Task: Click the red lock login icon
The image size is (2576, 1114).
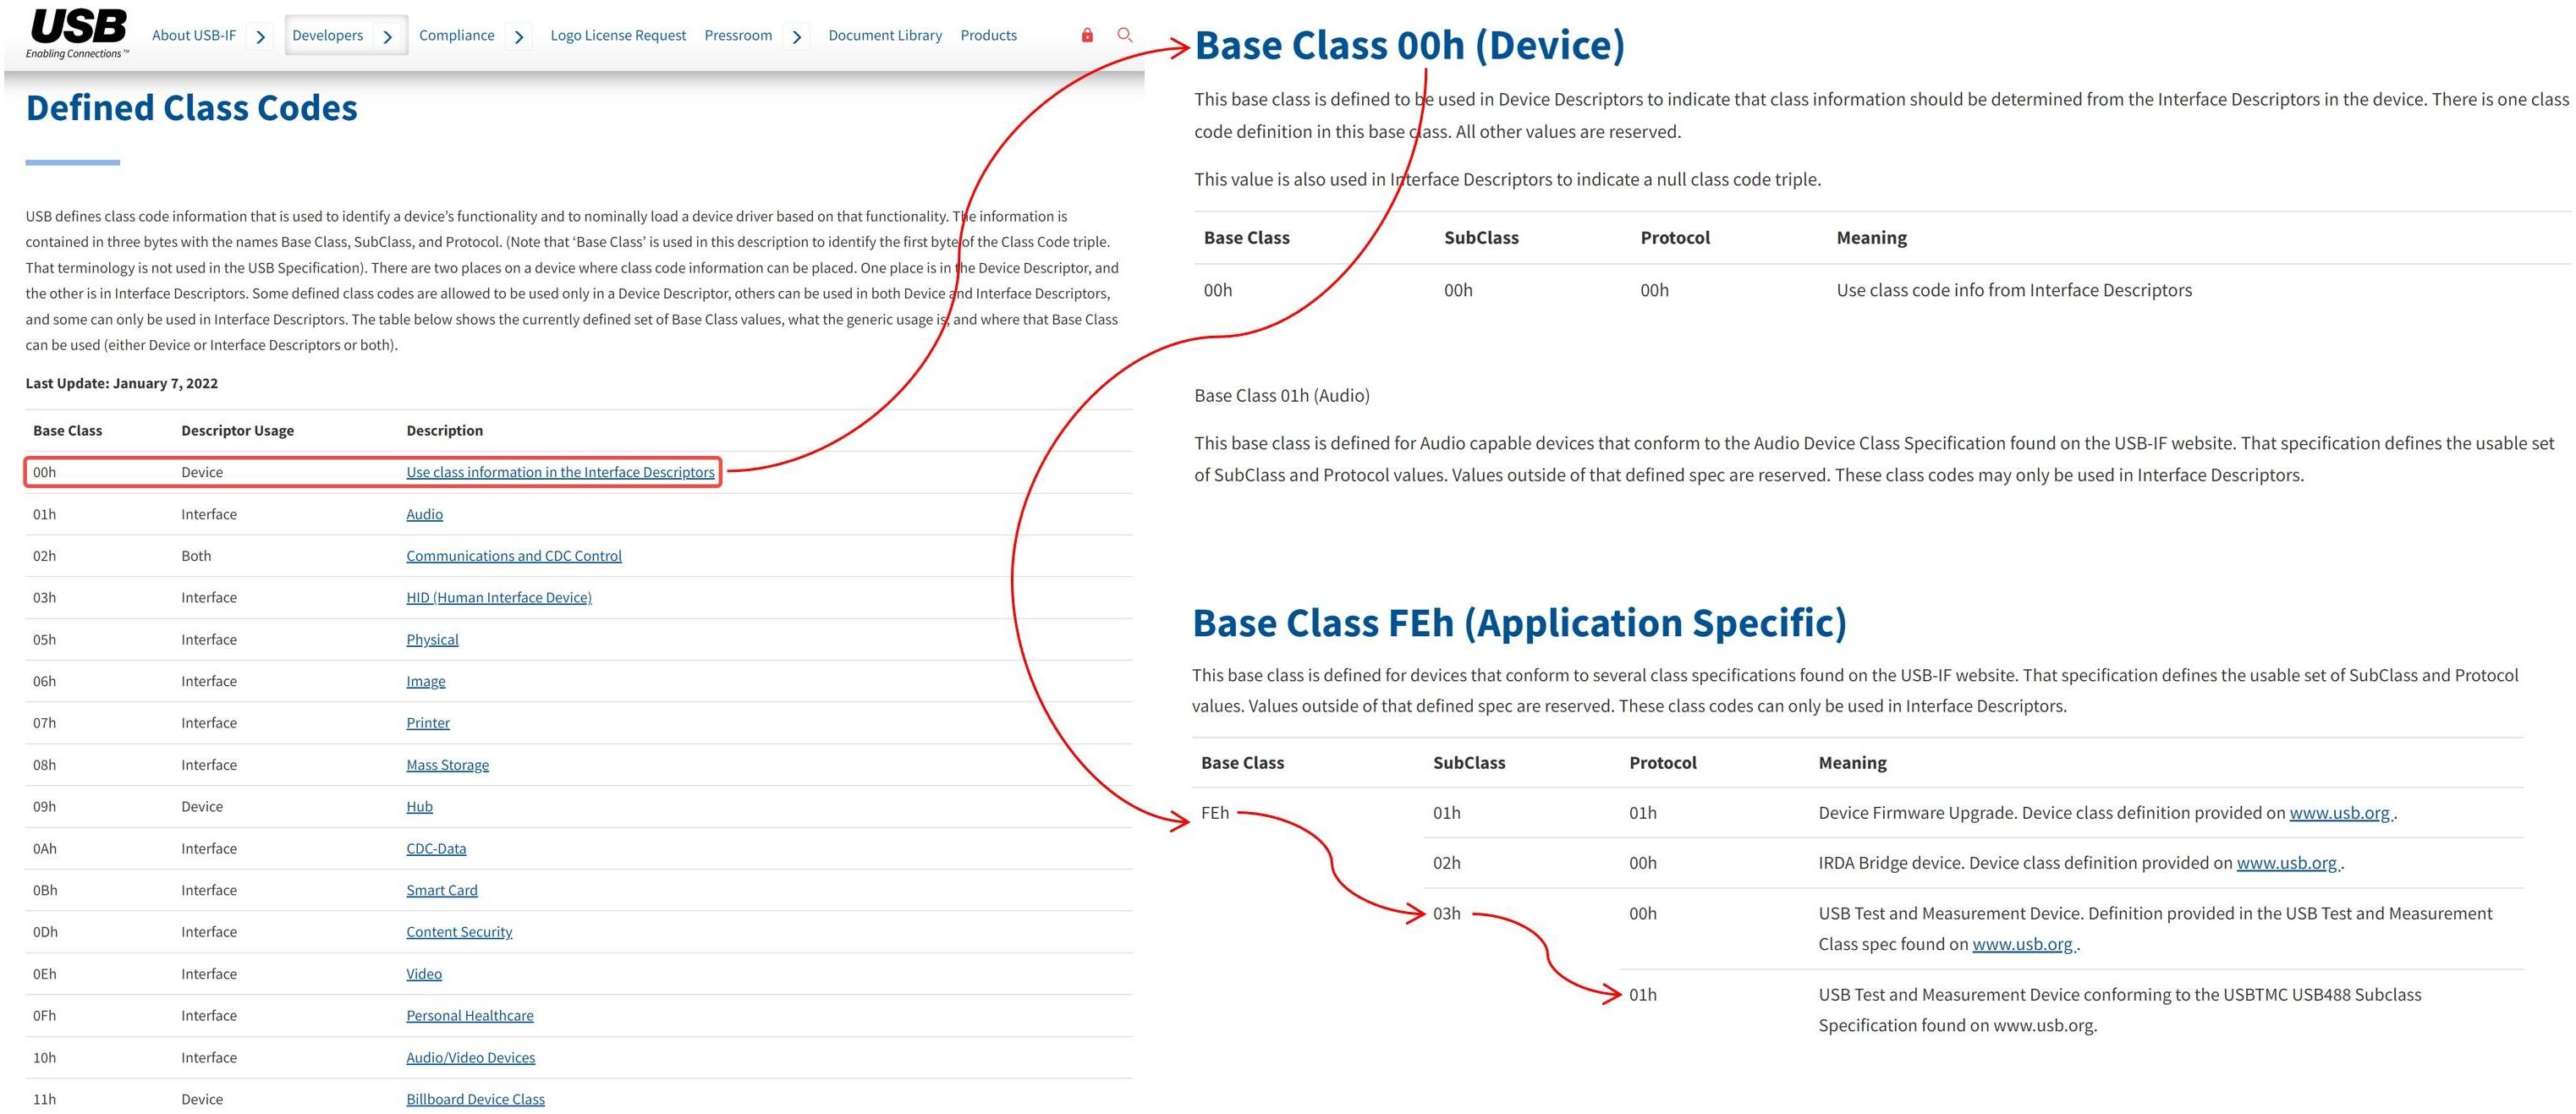Action: 1087,35
